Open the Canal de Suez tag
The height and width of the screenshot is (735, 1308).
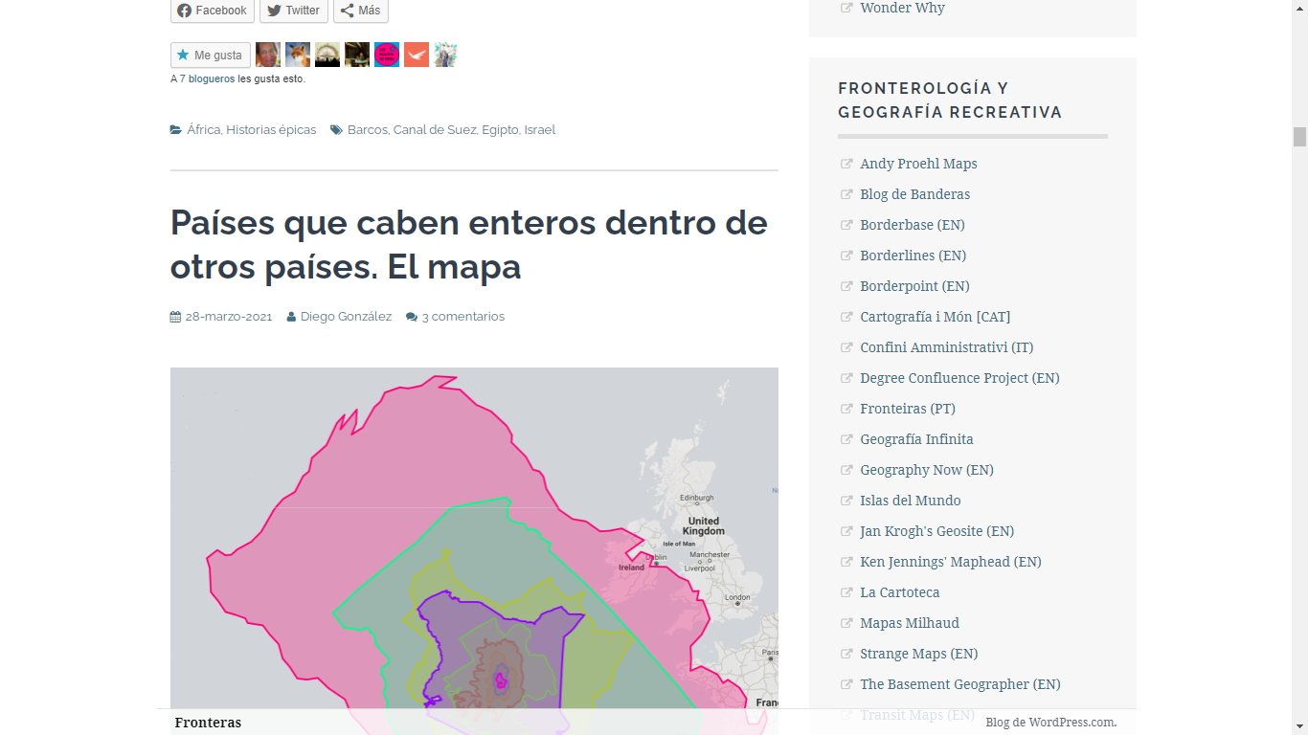(435, 130)
